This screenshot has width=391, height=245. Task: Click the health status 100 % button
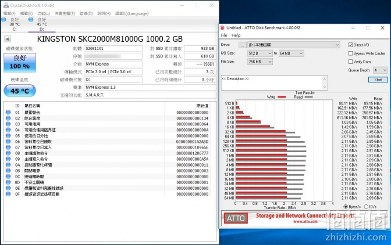pyautogui.click(x=20, y=63)
